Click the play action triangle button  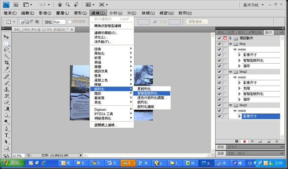[253, 141]
